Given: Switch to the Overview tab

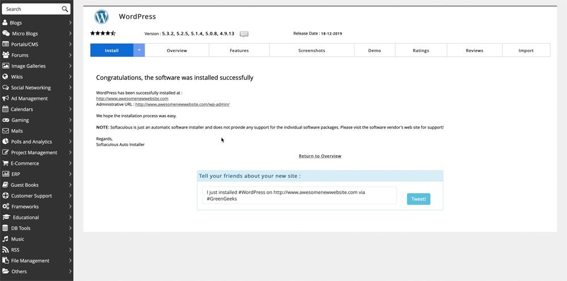Looking at the screenshot, I should (x=177, y=50).
